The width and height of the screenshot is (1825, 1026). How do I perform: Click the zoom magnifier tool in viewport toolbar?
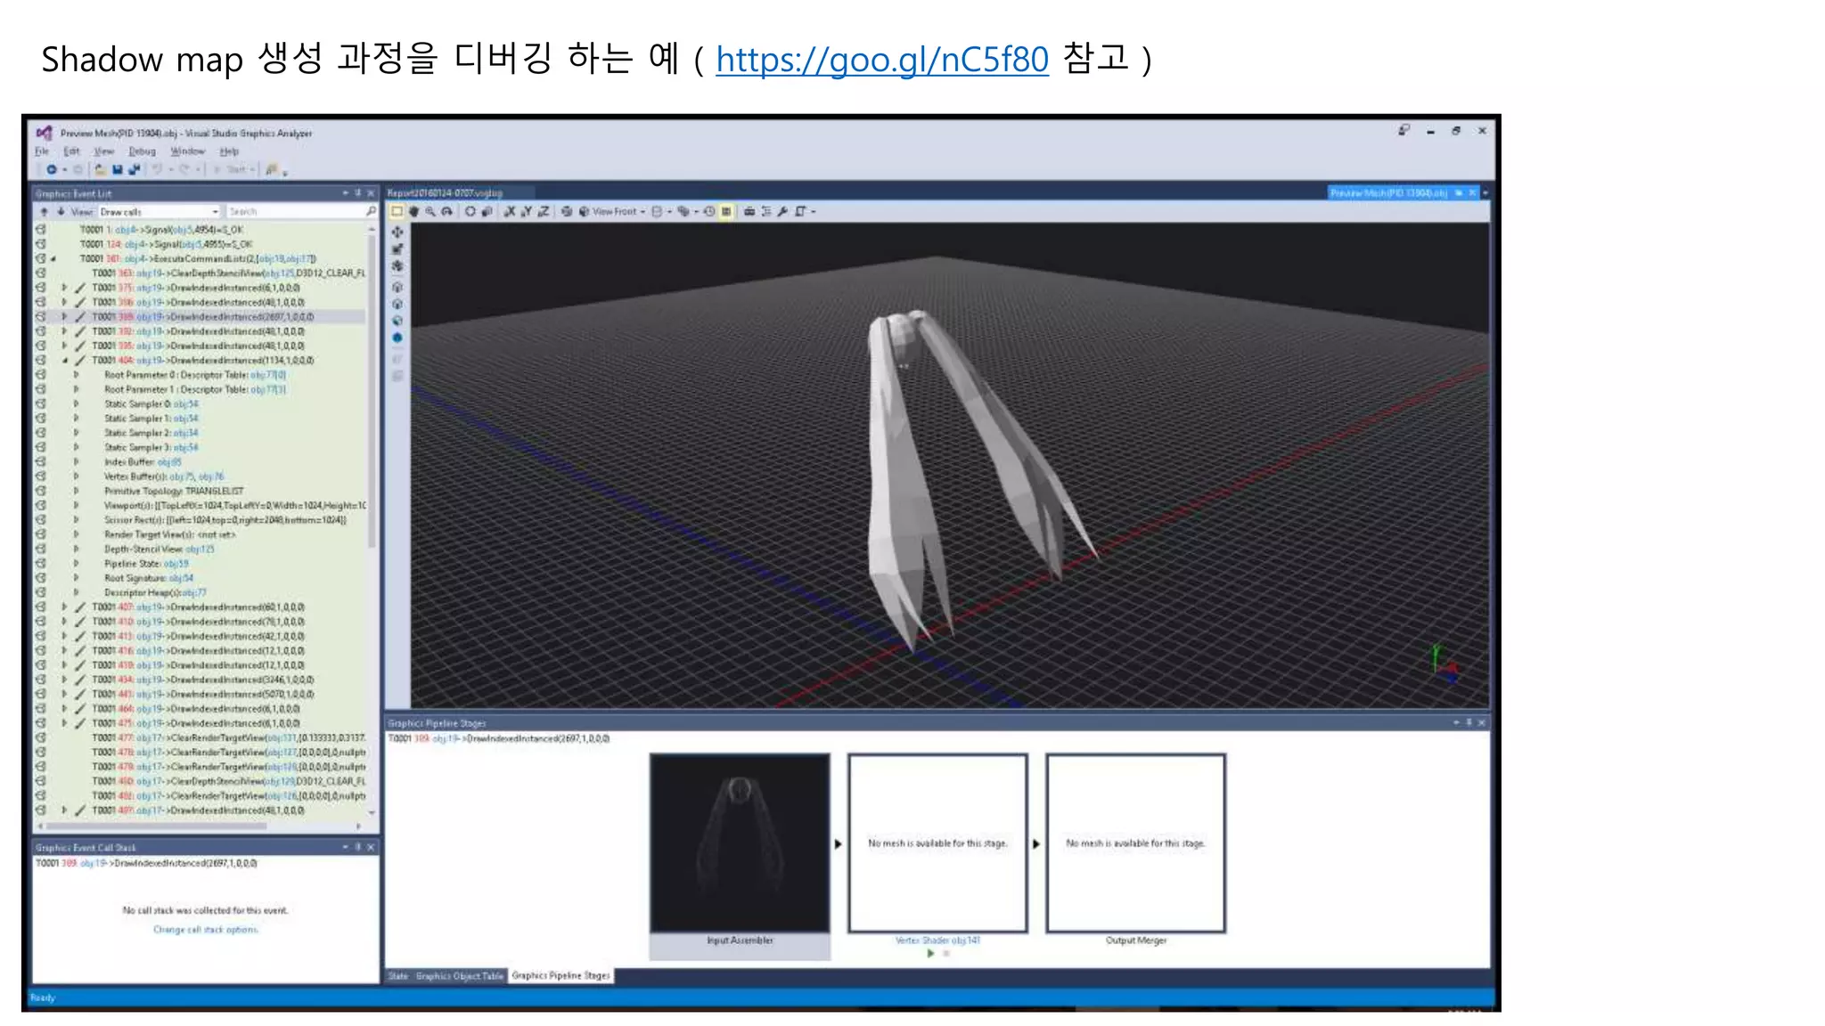click(x=430, y=211)
